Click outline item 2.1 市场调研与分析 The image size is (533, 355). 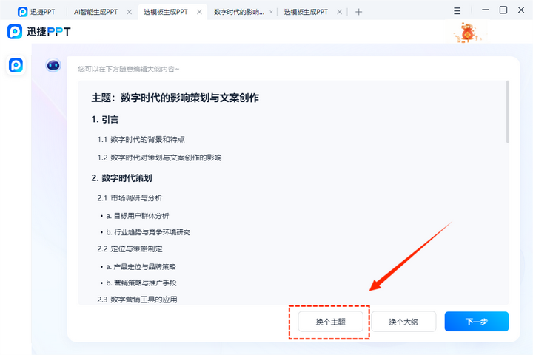coord(130,198)
